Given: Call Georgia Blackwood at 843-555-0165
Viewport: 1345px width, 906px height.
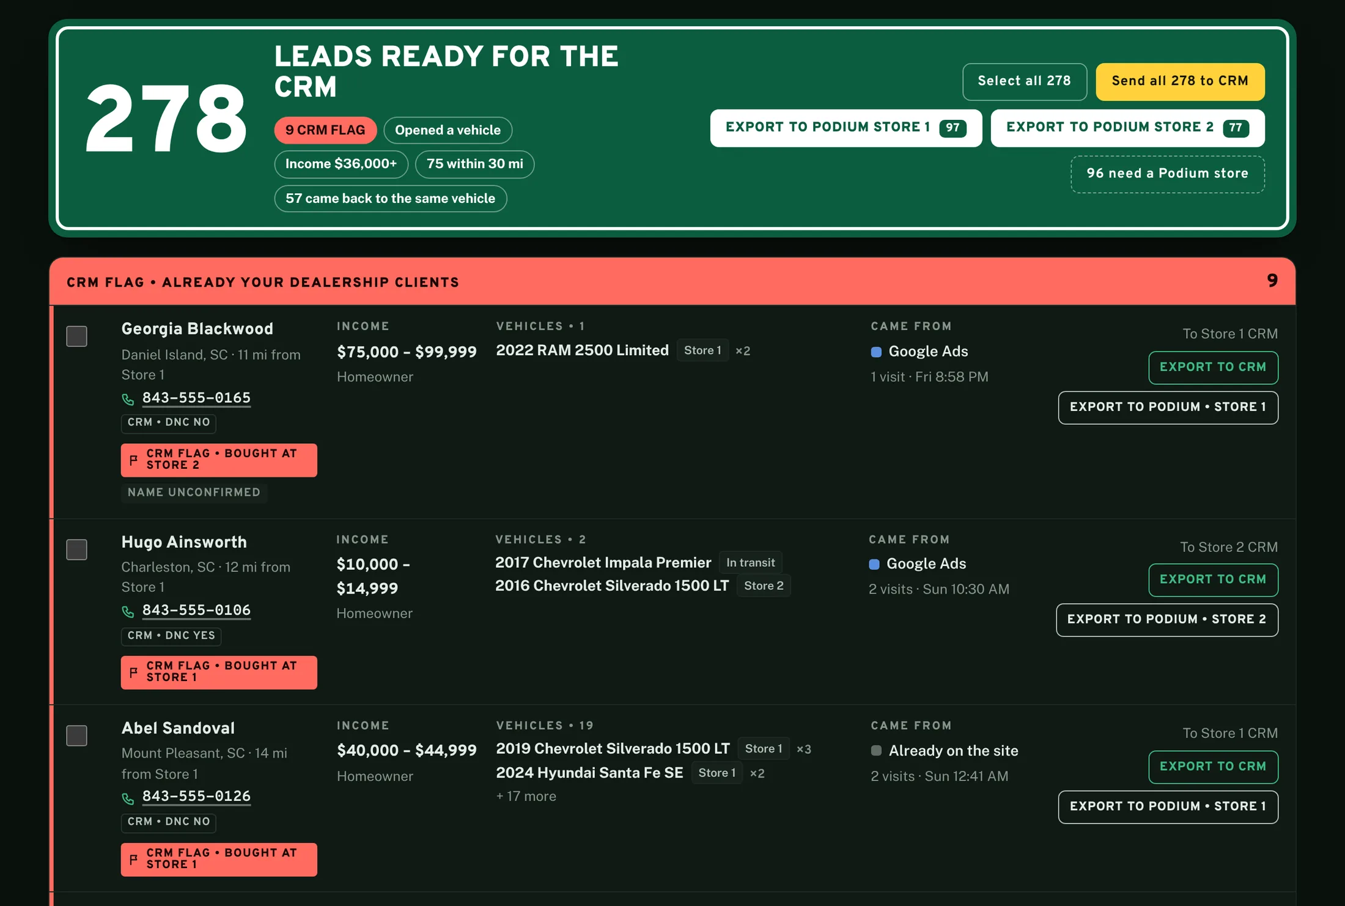Looking at the screenshot, I should coord(196,398).
